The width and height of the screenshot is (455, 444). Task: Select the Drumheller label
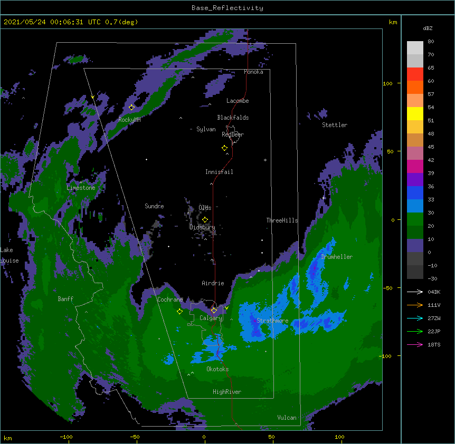pos(337,257)
